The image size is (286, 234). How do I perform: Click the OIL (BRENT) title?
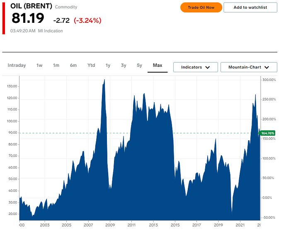[31, 6]
